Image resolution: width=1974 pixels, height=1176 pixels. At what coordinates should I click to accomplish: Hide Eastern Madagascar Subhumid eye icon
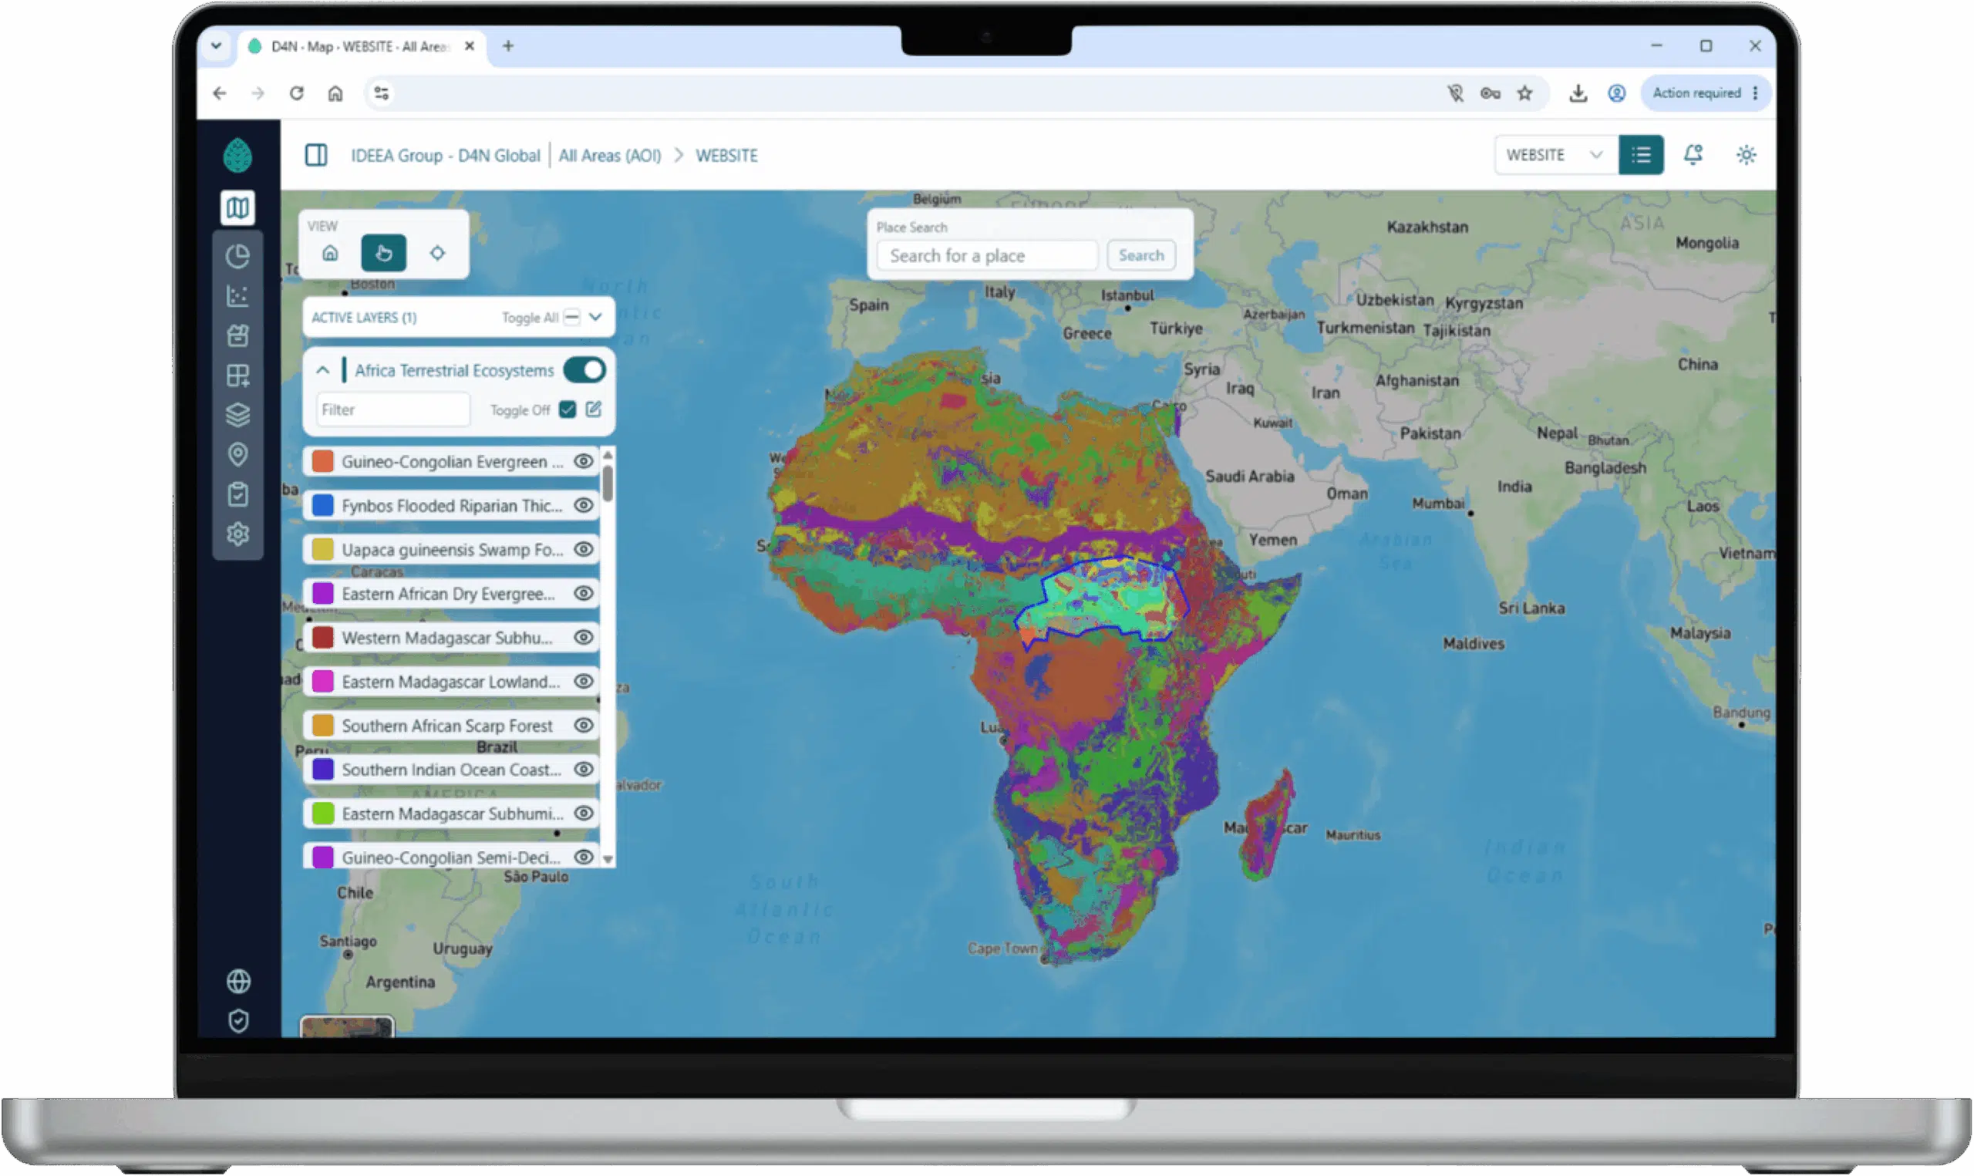coord(584,814)
